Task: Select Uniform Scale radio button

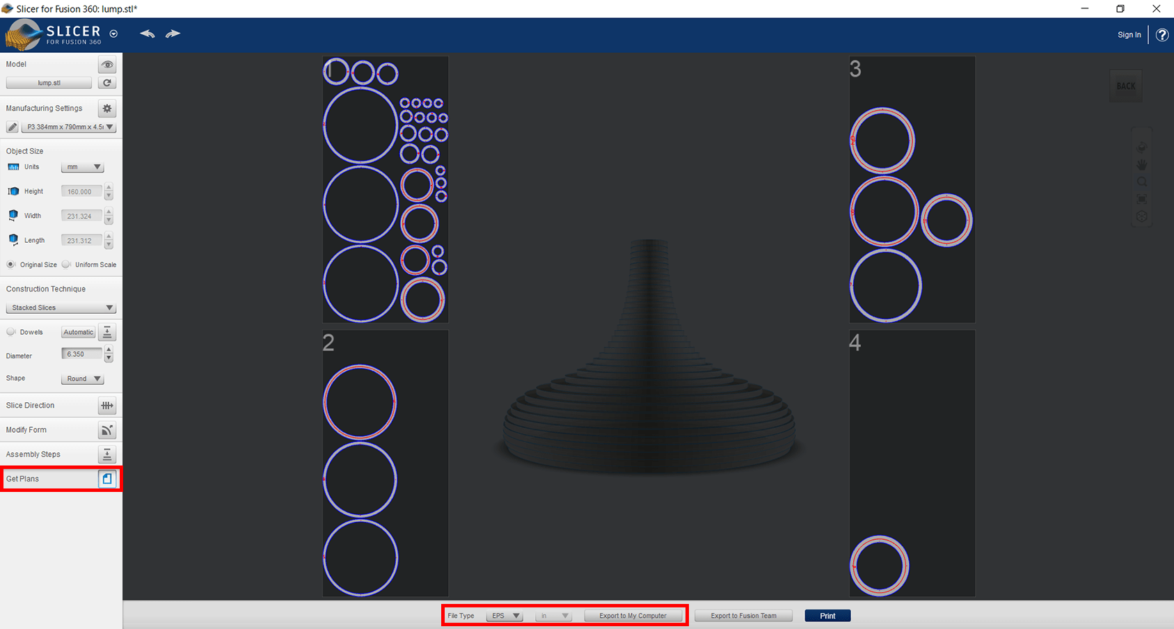Action: [x=66, y=264]
